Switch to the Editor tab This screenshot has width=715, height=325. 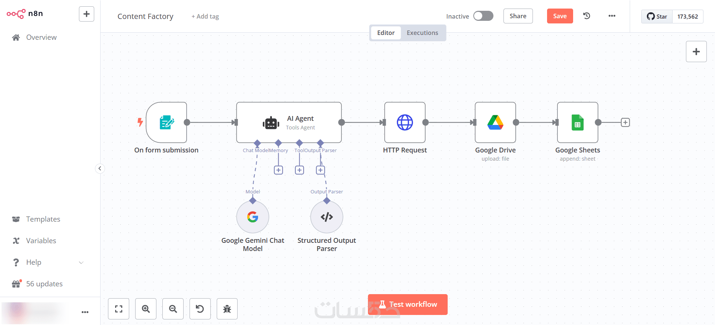[386, 33]
